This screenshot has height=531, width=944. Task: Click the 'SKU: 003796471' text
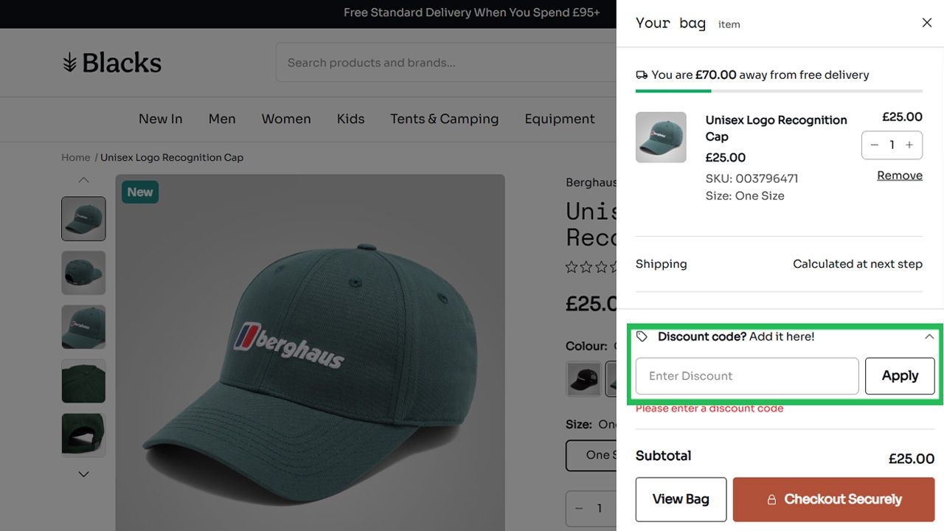point(752,178)
